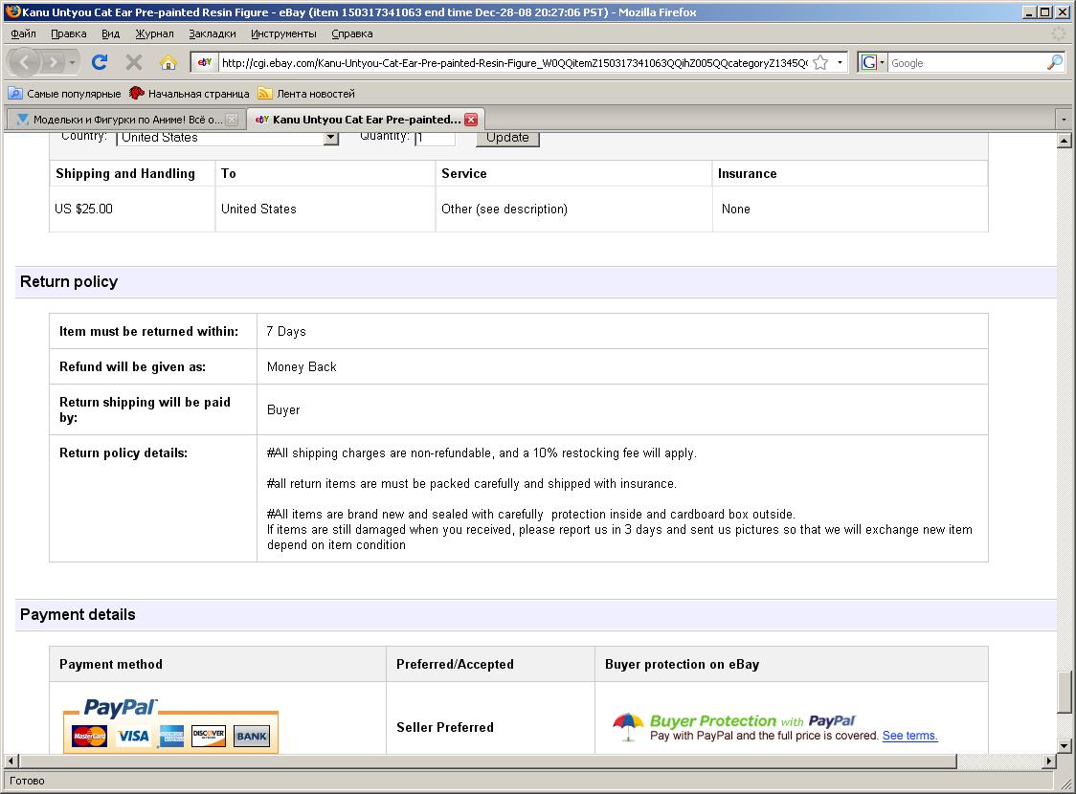Click the Quantity input field

coord(435,138)
